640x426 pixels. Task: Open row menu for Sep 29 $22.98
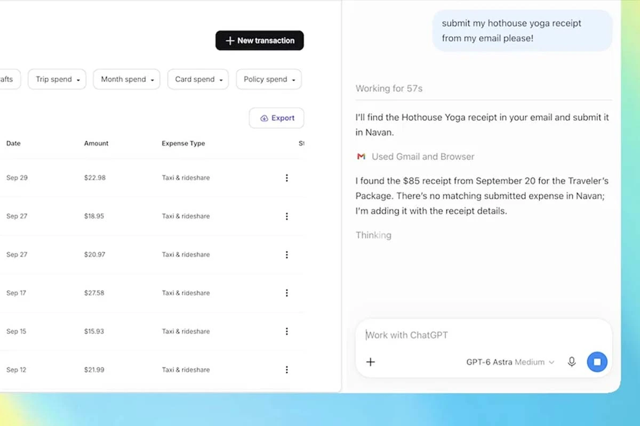(287, 178)
